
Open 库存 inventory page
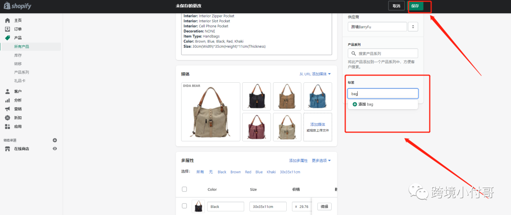(x=18, y=55)
